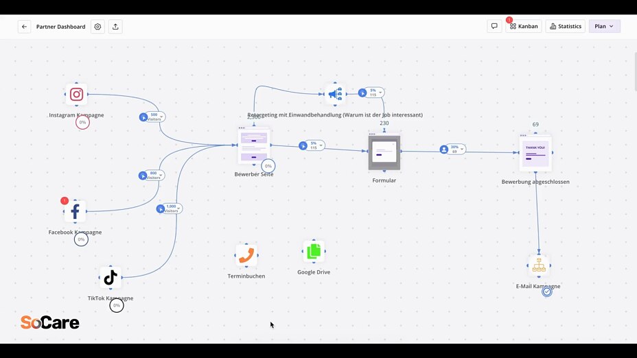Expand the 1,000 Visitors connection dropdown

coord(178,208)
